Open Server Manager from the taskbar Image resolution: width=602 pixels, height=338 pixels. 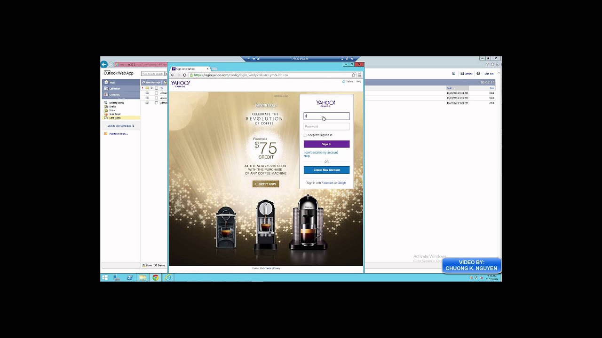pos(117,277)
